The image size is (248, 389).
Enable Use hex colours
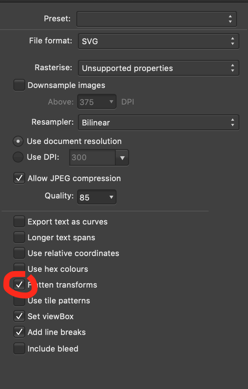pos(19,269)
